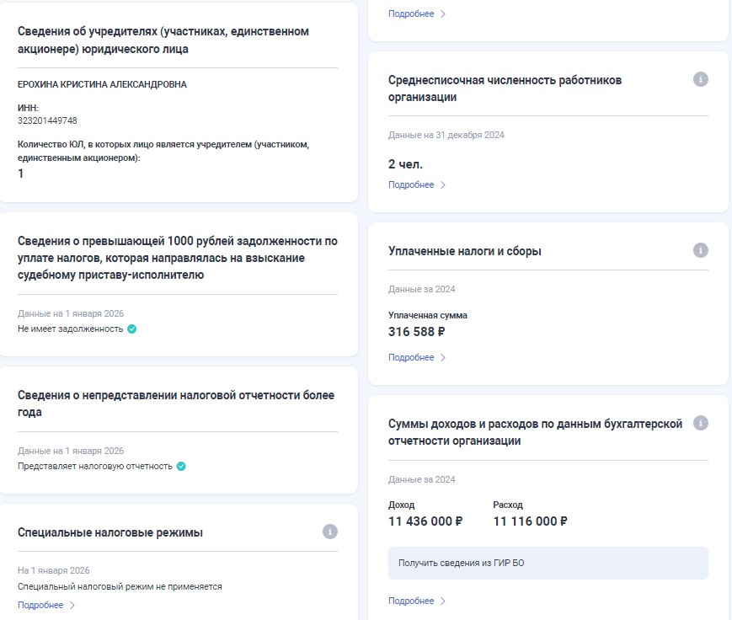Click info icon on Уплаченные налоги и сборы
Image resolution: width=732 pixels, height=620 pixels.
pyautogui.click(x=698, y=249)
